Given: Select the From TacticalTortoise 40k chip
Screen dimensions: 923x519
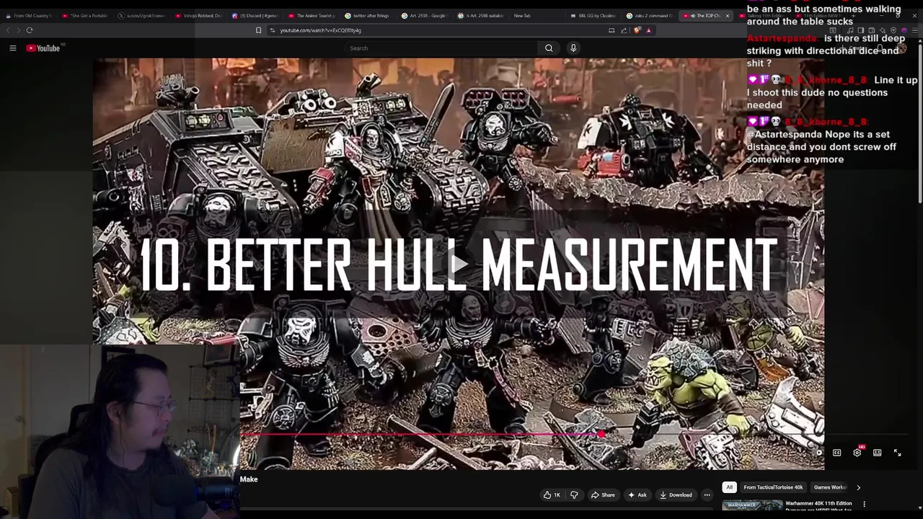Looking at the screenshot, I should (x=773, y=487).
